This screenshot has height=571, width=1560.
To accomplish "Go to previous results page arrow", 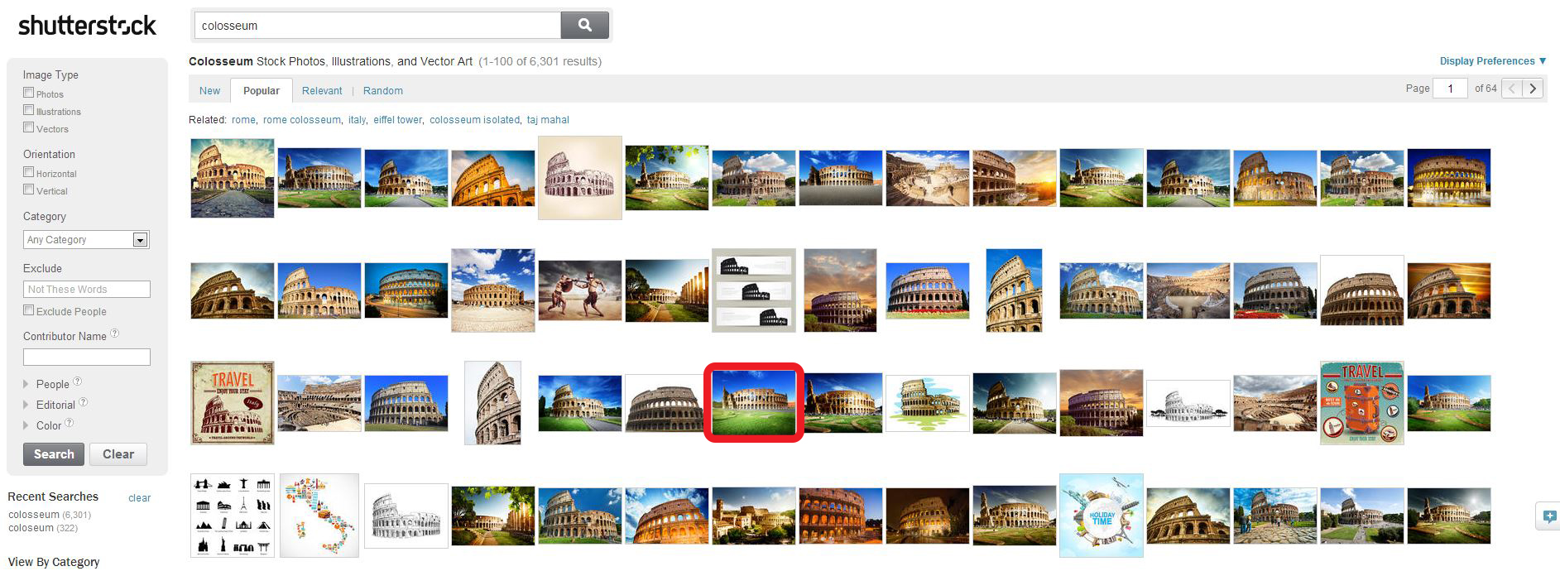I will pyautogui.click(x=1512, y=88).
